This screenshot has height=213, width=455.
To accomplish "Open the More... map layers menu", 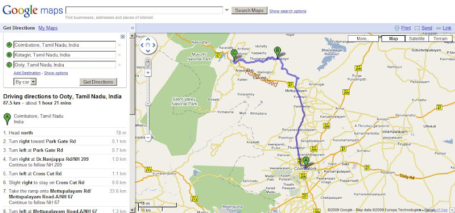I will (363, 39).
